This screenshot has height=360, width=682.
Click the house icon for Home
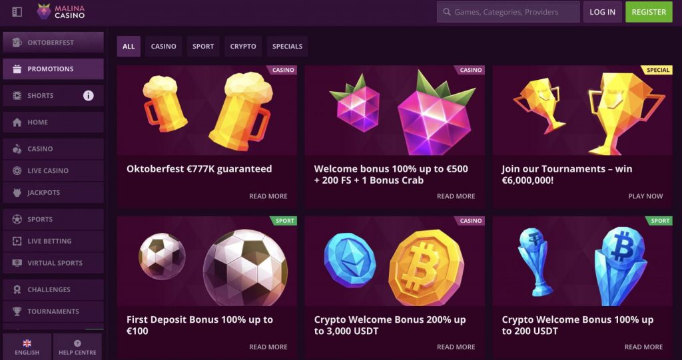pyautogui.click(x=17, y=122)
